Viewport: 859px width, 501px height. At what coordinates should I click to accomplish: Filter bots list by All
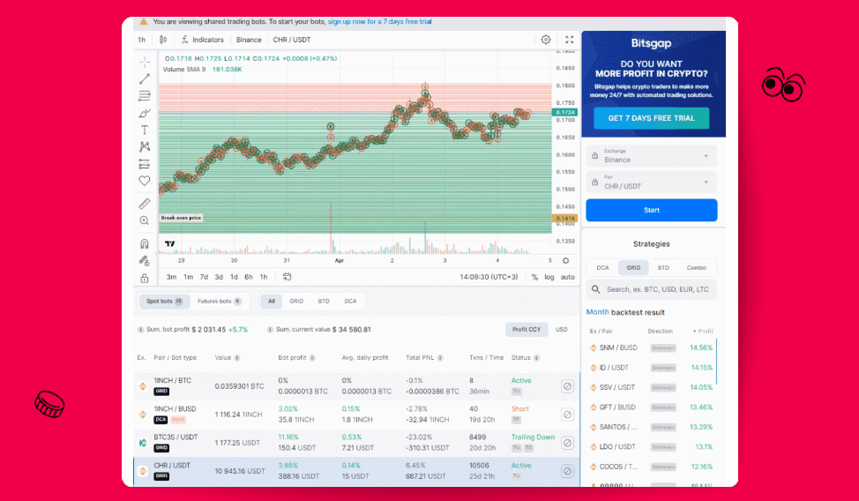(271, 301)
